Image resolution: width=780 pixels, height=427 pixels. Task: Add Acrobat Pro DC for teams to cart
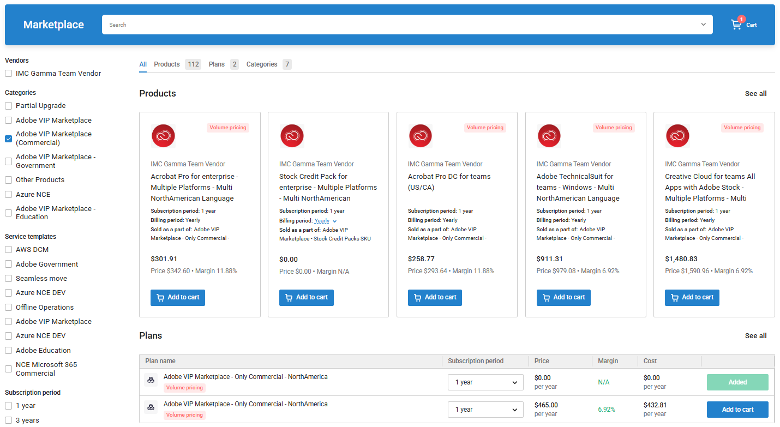(435, 298)
